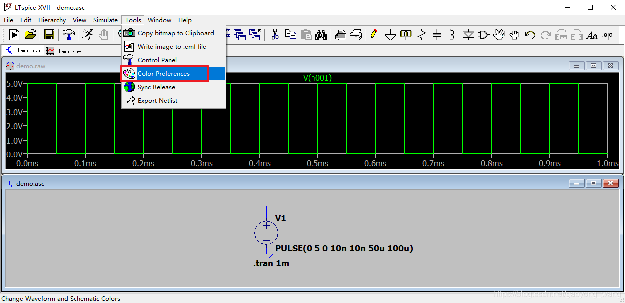The height and width of the screenshot is (303, 625).
Task: Click the Paste clipboard icon
Action: click(x=306, y=34)
